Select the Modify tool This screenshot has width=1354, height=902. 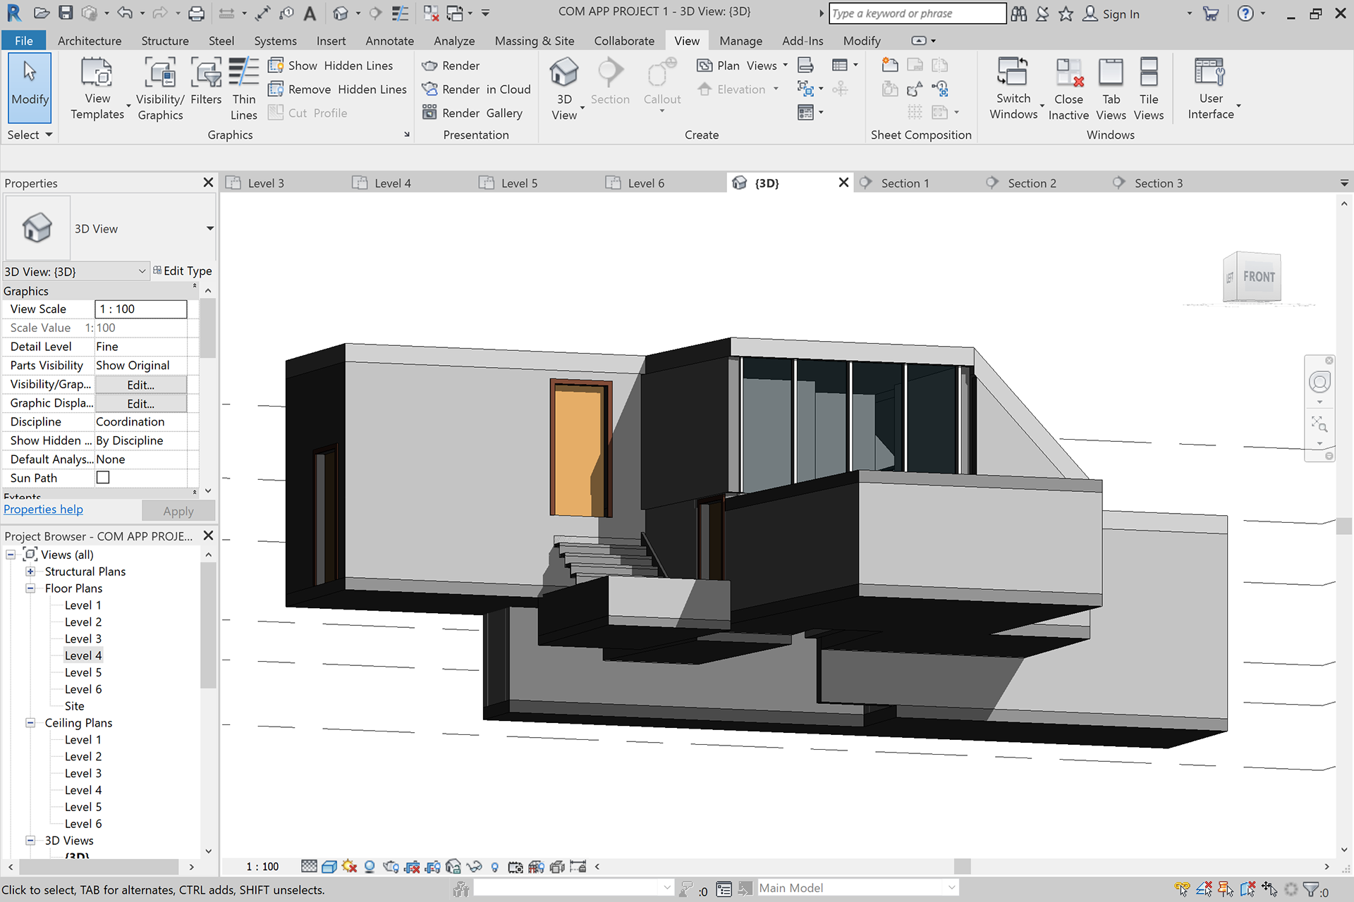point(30,89)
